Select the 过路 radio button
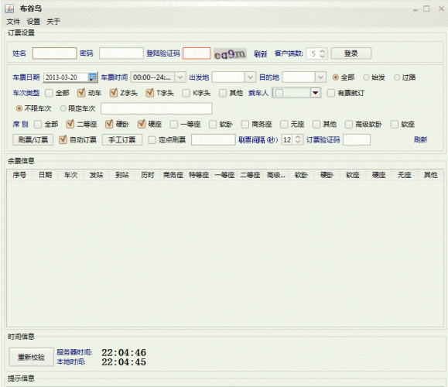 pos(397,77)
